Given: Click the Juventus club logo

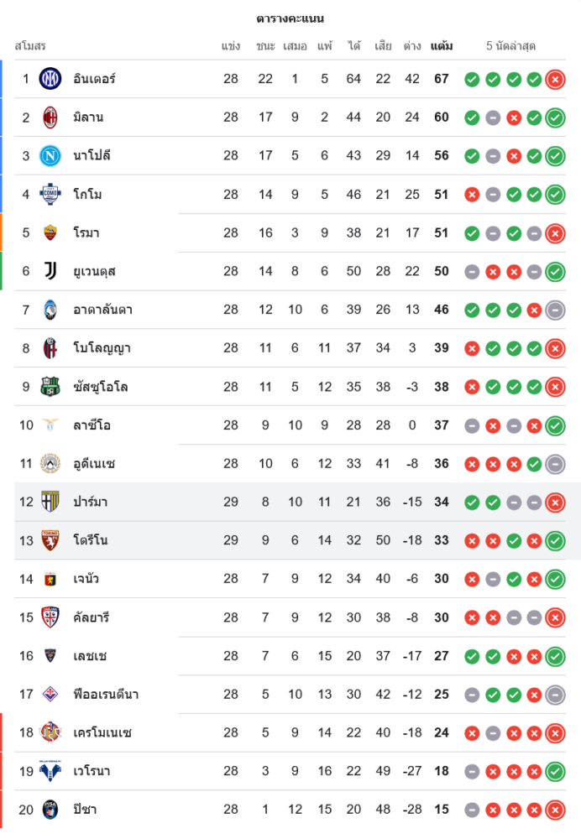Looking at the screenshot, I should 50,271.
